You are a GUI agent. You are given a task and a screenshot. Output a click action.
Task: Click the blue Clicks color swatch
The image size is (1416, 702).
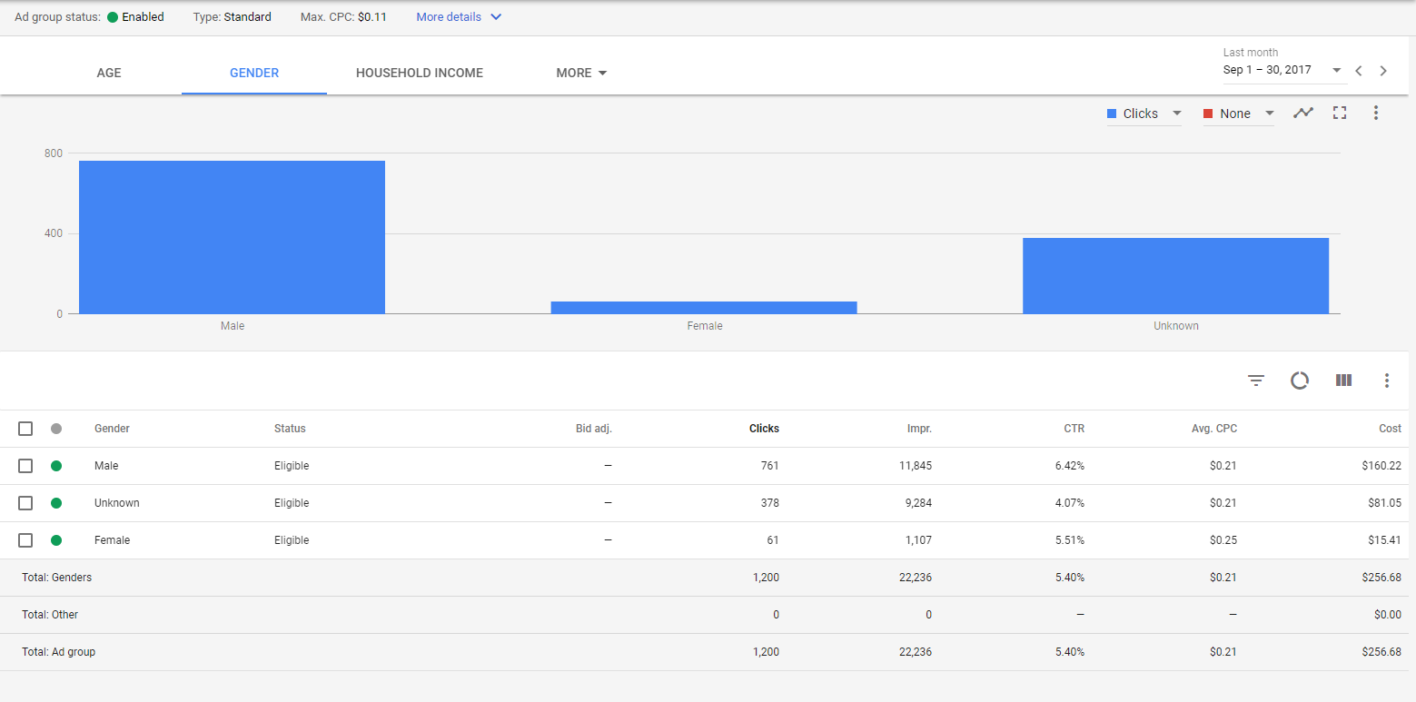(1112, 114)
